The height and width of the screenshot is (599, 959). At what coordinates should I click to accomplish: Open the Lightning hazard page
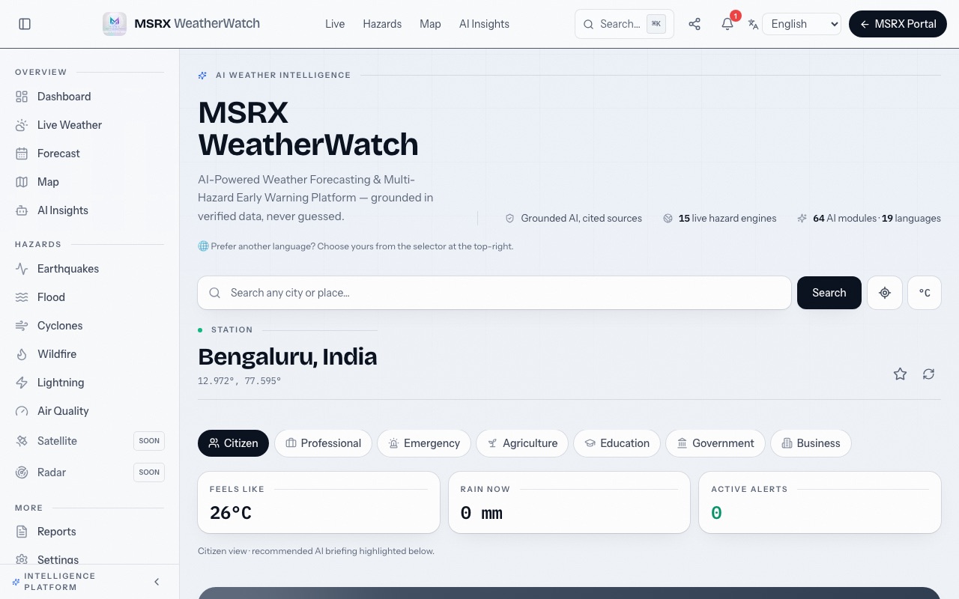point(90,383)
